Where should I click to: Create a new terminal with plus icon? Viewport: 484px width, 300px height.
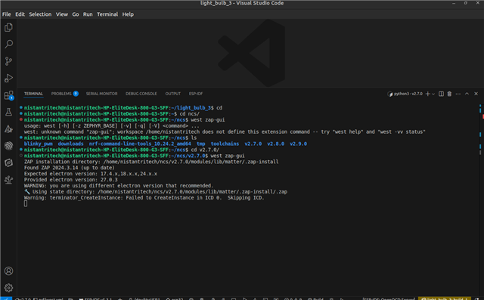[x=428, y=94]
